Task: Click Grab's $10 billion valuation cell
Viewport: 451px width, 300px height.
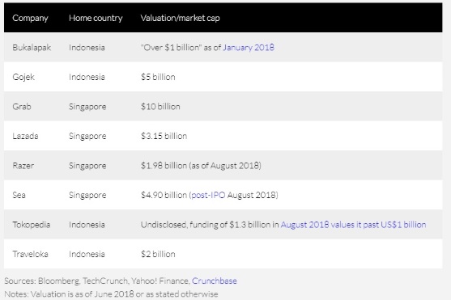Action: 160,107
